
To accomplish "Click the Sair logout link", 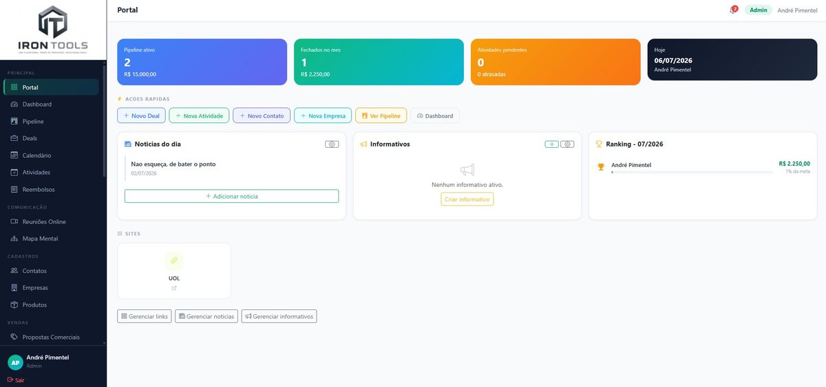I will pos(15,379).
